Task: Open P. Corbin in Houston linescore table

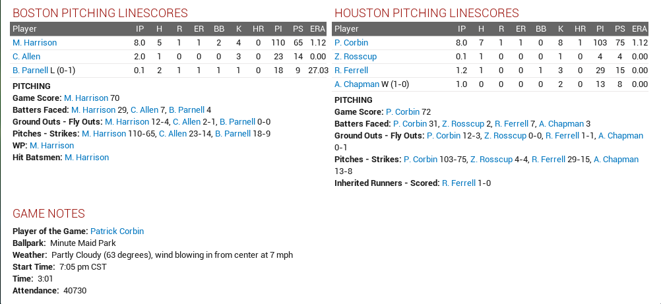Action: [x=351, y=43]
